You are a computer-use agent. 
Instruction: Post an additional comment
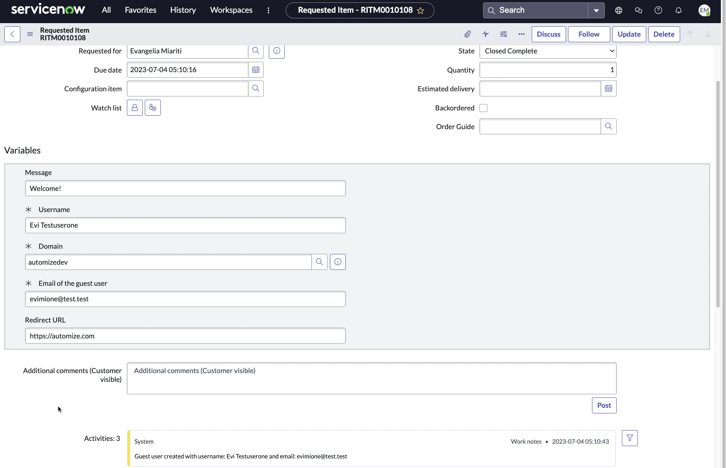point(604,405)
